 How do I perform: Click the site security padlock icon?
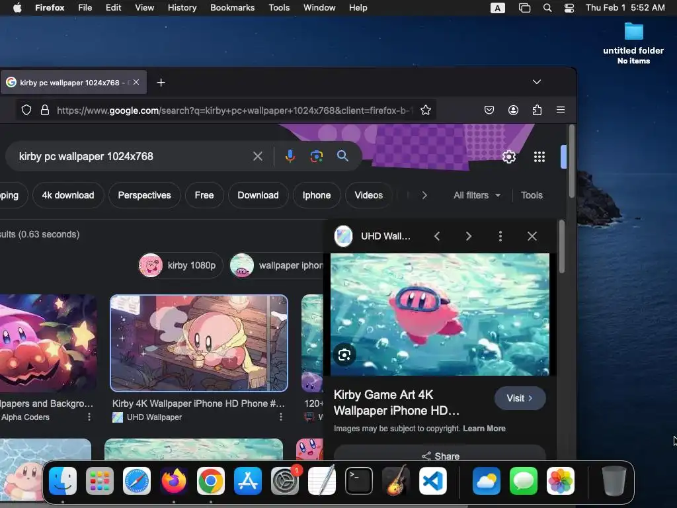pos(44,110)
